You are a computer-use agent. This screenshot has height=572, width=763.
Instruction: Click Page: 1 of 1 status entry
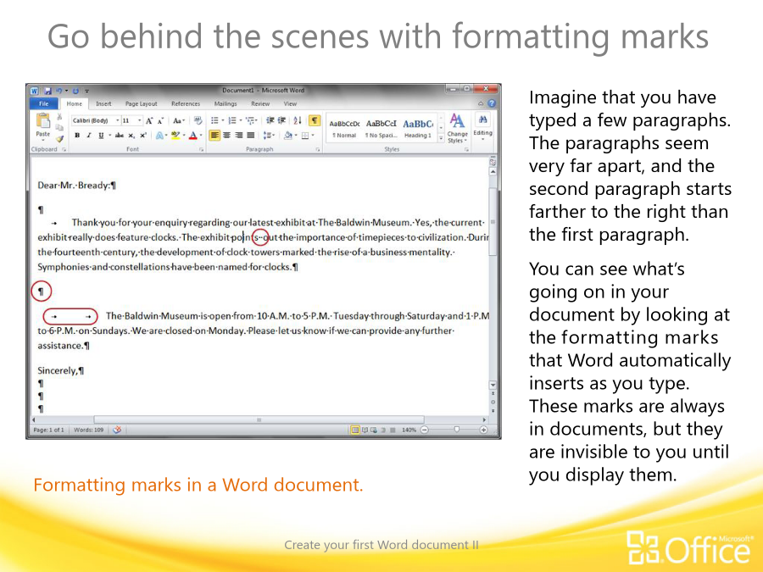click(x=48, y=430)
